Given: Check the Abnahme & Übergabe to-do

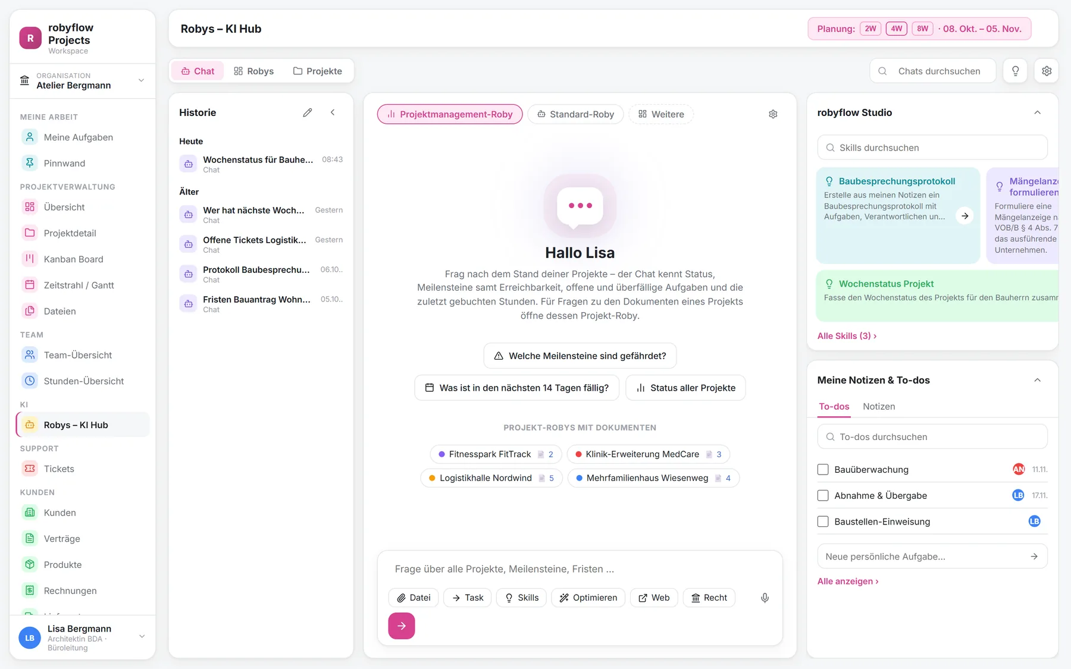Looking at the screenshot, I should [x=823, y=495].
